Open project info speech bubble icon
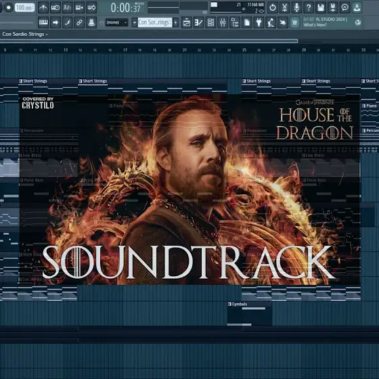This screenshot has height=379, width=379. click(x=345, y=7)
